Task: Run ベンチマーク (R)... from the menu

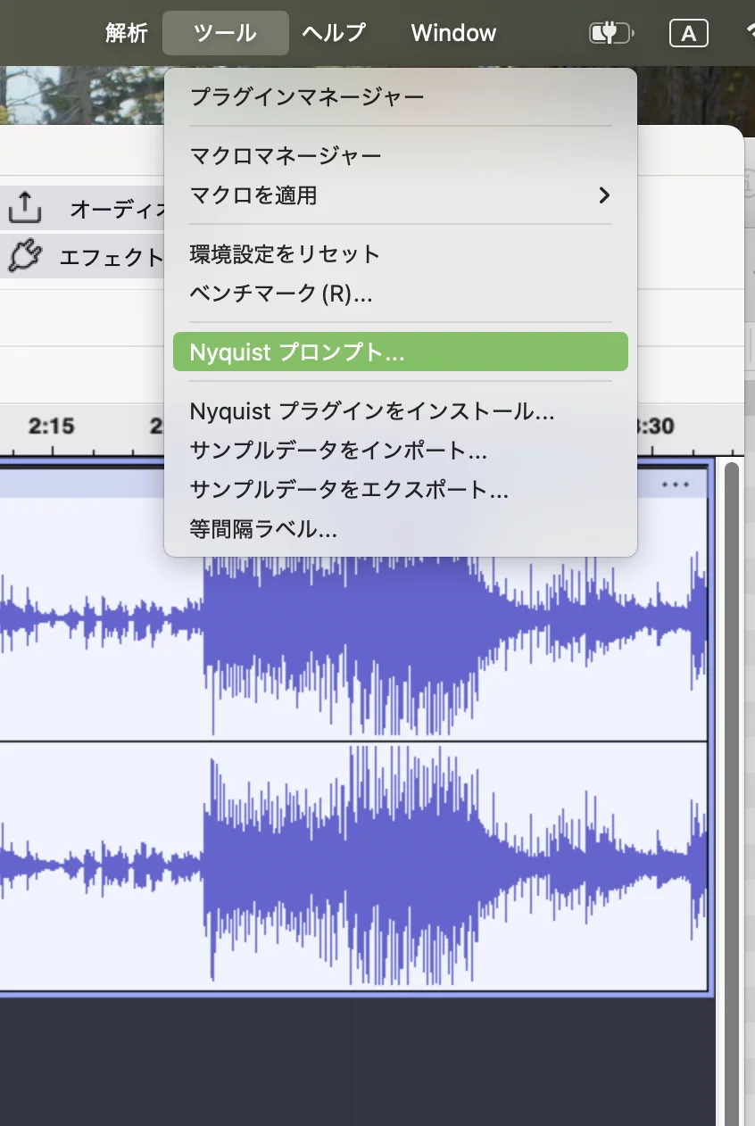Action: point(281,294)
